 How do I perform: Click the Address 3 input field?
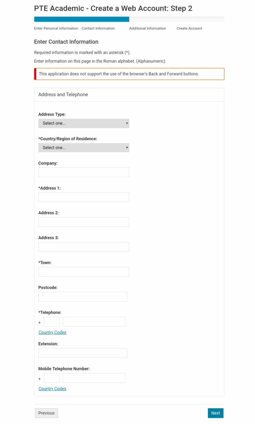(84, 247)
